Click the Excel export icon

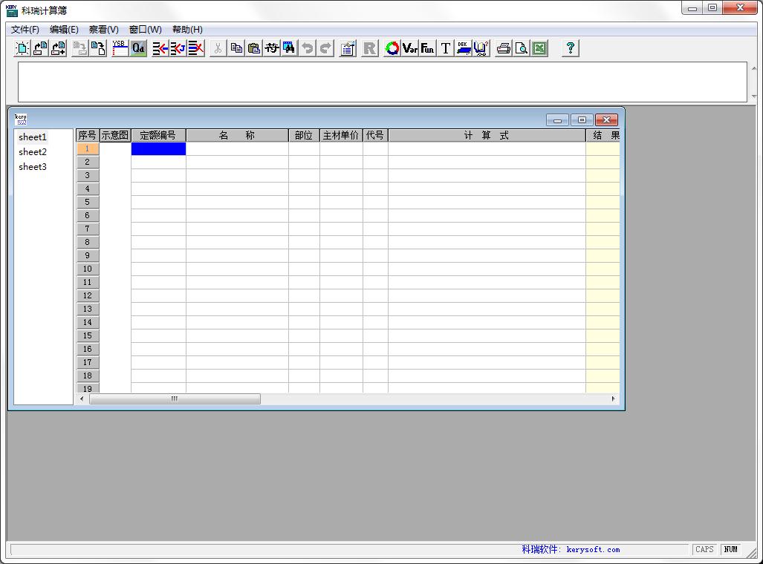(x=539, y=48)
